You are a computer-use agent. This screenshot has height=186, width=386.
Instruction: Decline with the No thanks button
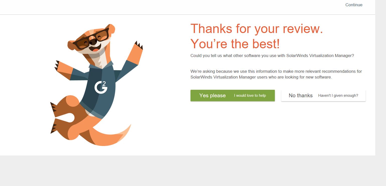tap(323, 95)
